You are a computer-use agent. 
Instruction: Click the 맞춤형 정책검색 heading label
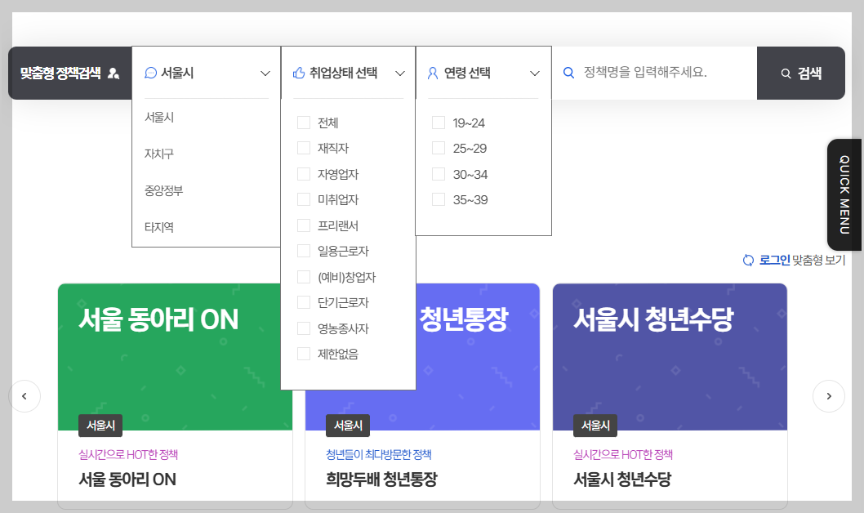point(60,73)
